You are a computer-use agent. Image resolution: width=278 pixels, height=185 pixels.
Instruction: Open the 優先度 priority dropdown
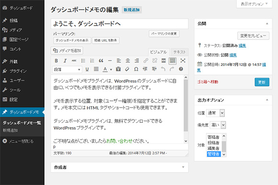pyautogui.click(x=218, y=125)
